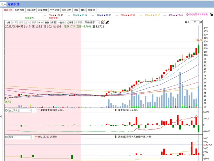Toggle the 主力 overlay button
Screen dimensions: 214x161
click(x=27, y=22)
